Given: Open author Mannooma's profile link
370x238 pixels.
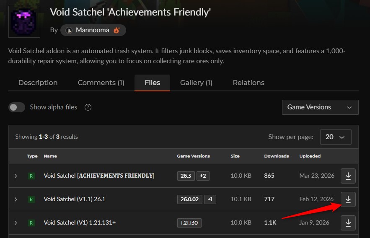Looking at the screenshot, I should coord(93,30).
